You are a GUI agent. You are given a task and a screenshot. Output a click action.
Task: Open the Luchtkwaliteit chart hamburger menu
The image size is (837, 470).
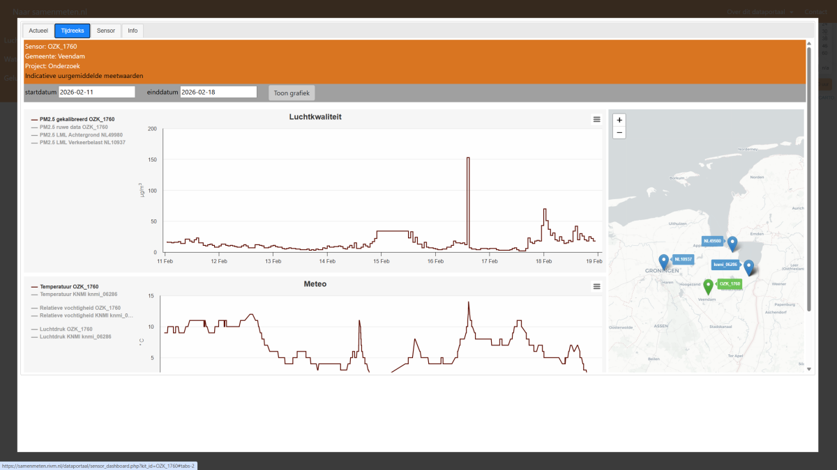click(596, 120)
